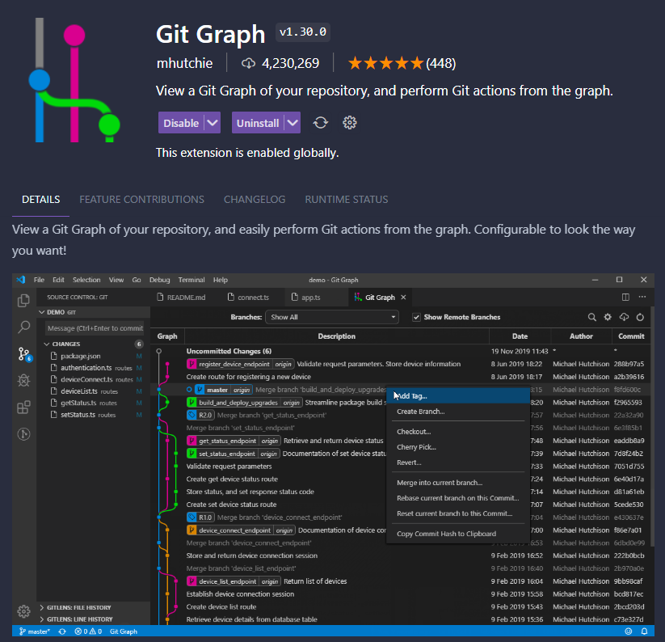This screenshot has height=642, width=665.
Task: Click the Disable button
Action: (181, 123)
